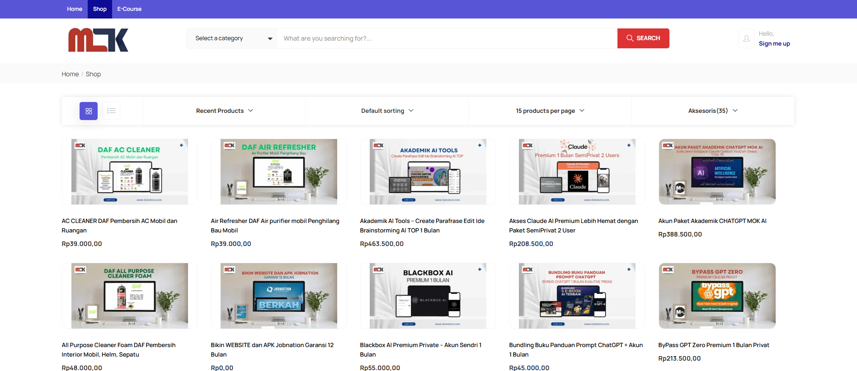This screenshot has width=857, height=371.
Task: Focus the product search field
Action: (447, 38)
